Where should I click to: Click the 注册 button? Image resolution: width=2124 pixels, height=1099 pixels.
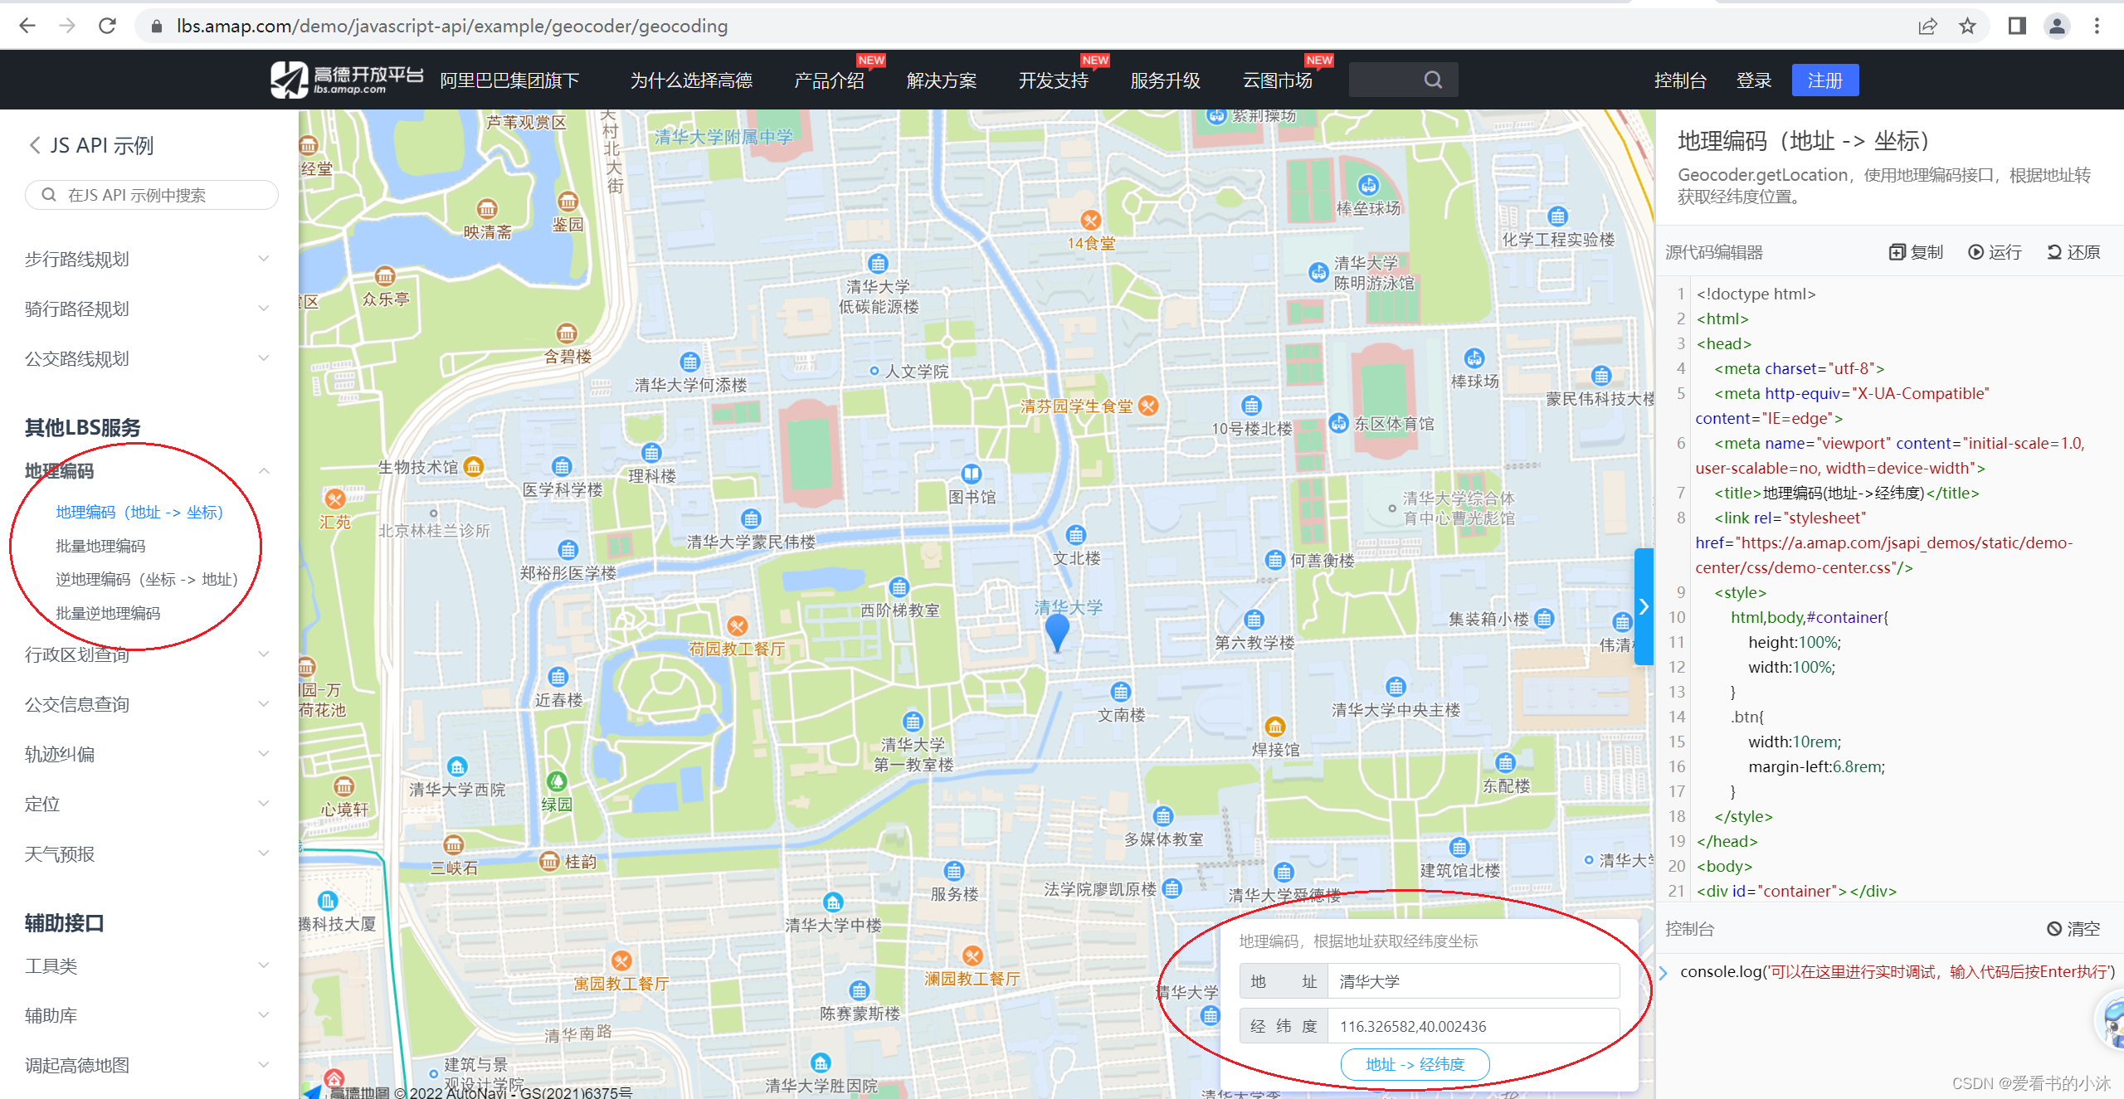coord(1825,80)
